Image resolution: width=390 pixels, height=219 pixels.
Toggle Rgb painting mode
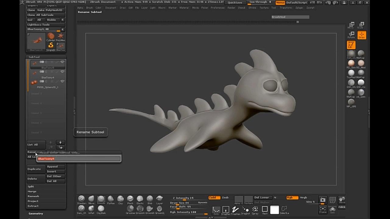coord(292,198)
